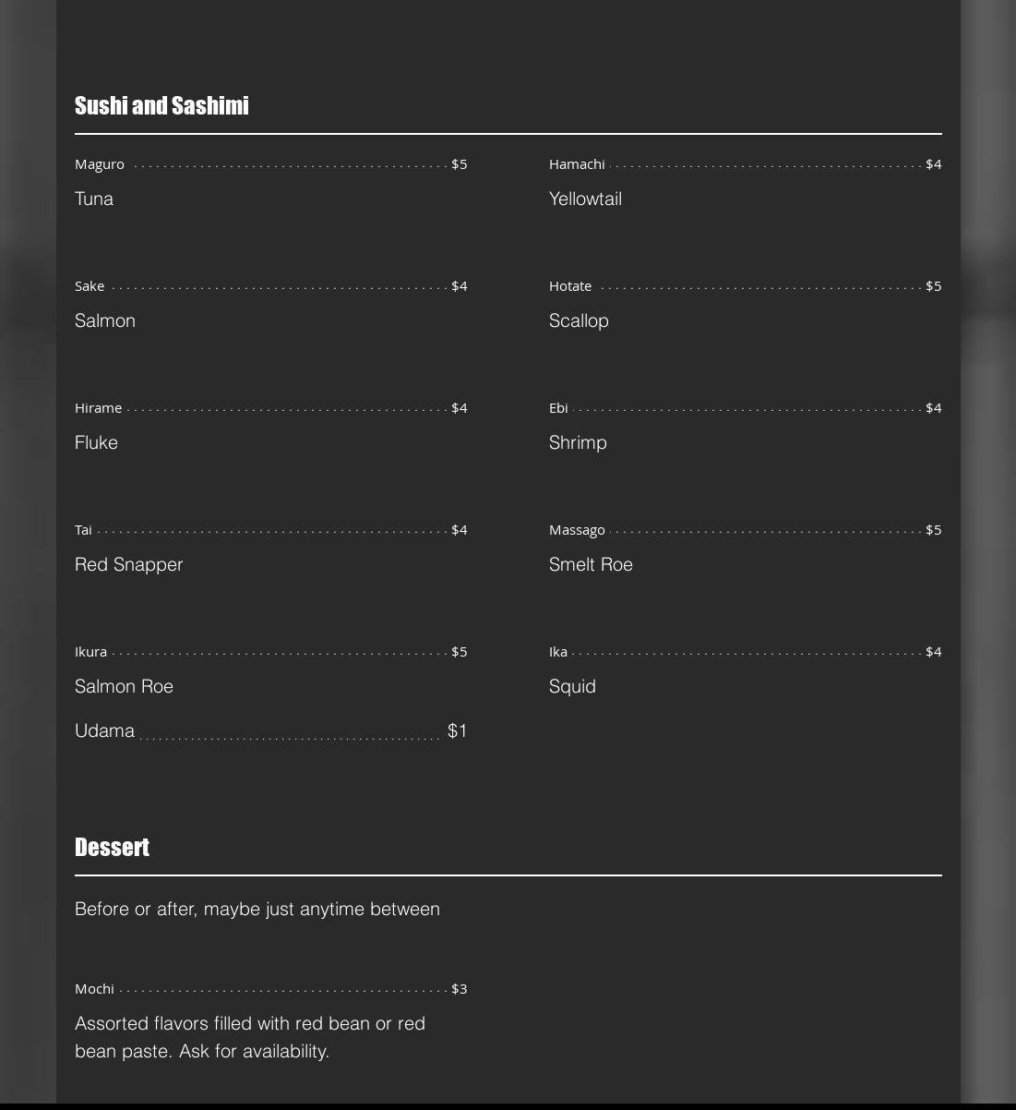Click the Mochi menu item name
The height and width of the screenshot is (1110, 1016).
tap(94, 989)
